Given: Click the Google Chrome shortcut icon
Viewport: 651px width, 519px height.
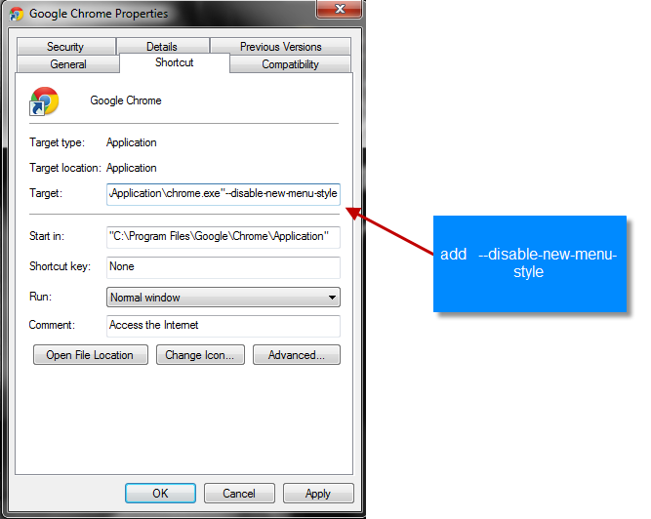Looking at the screenshot, I should pyautogui.click(x=44, y=101).
